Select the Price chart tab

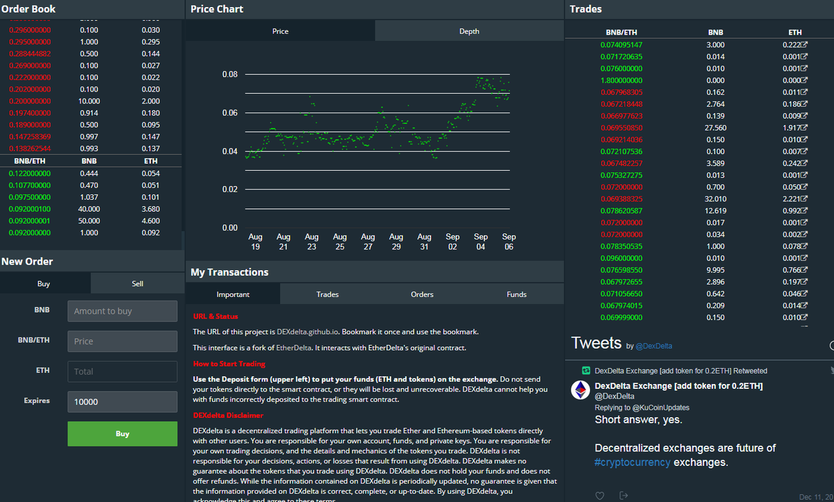click(280, 31)
